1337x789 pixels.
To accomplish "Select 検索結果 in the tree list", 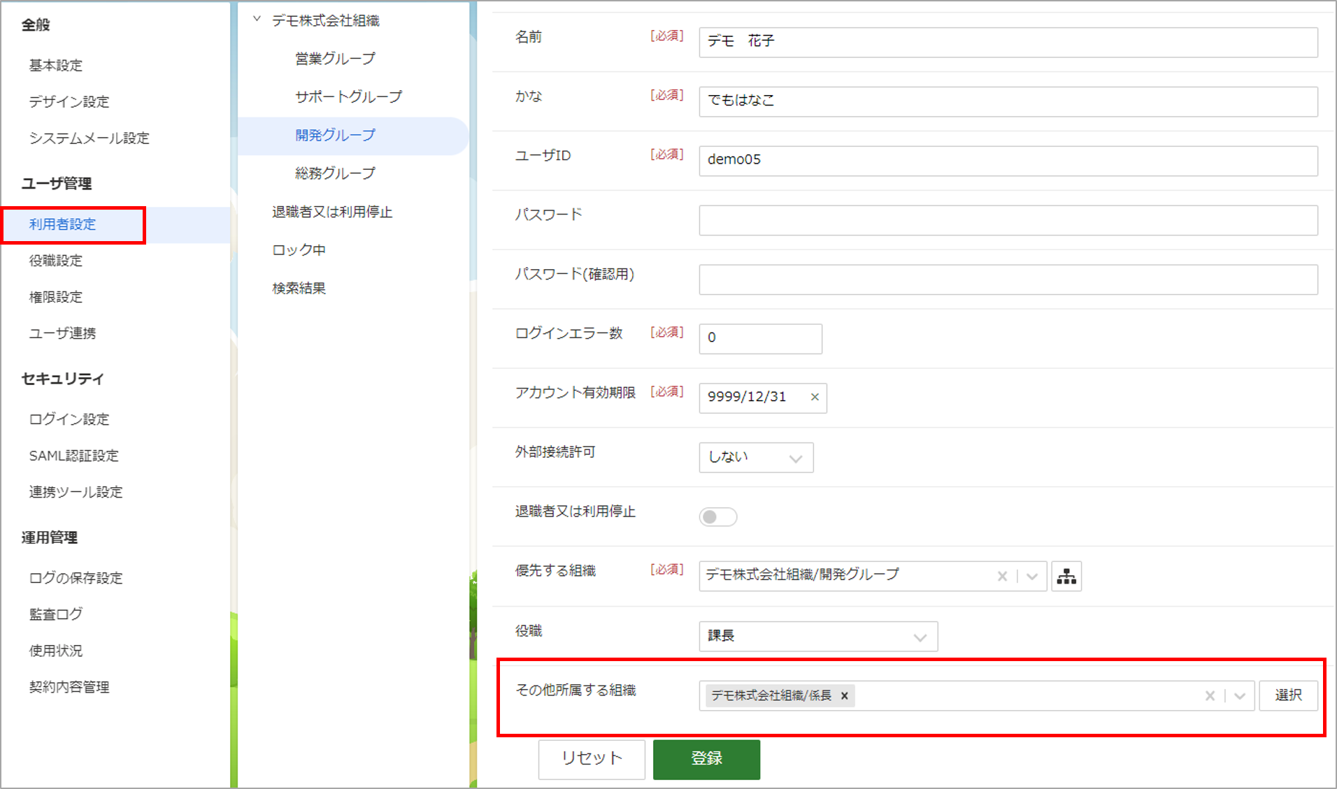I will coord(299,288).
